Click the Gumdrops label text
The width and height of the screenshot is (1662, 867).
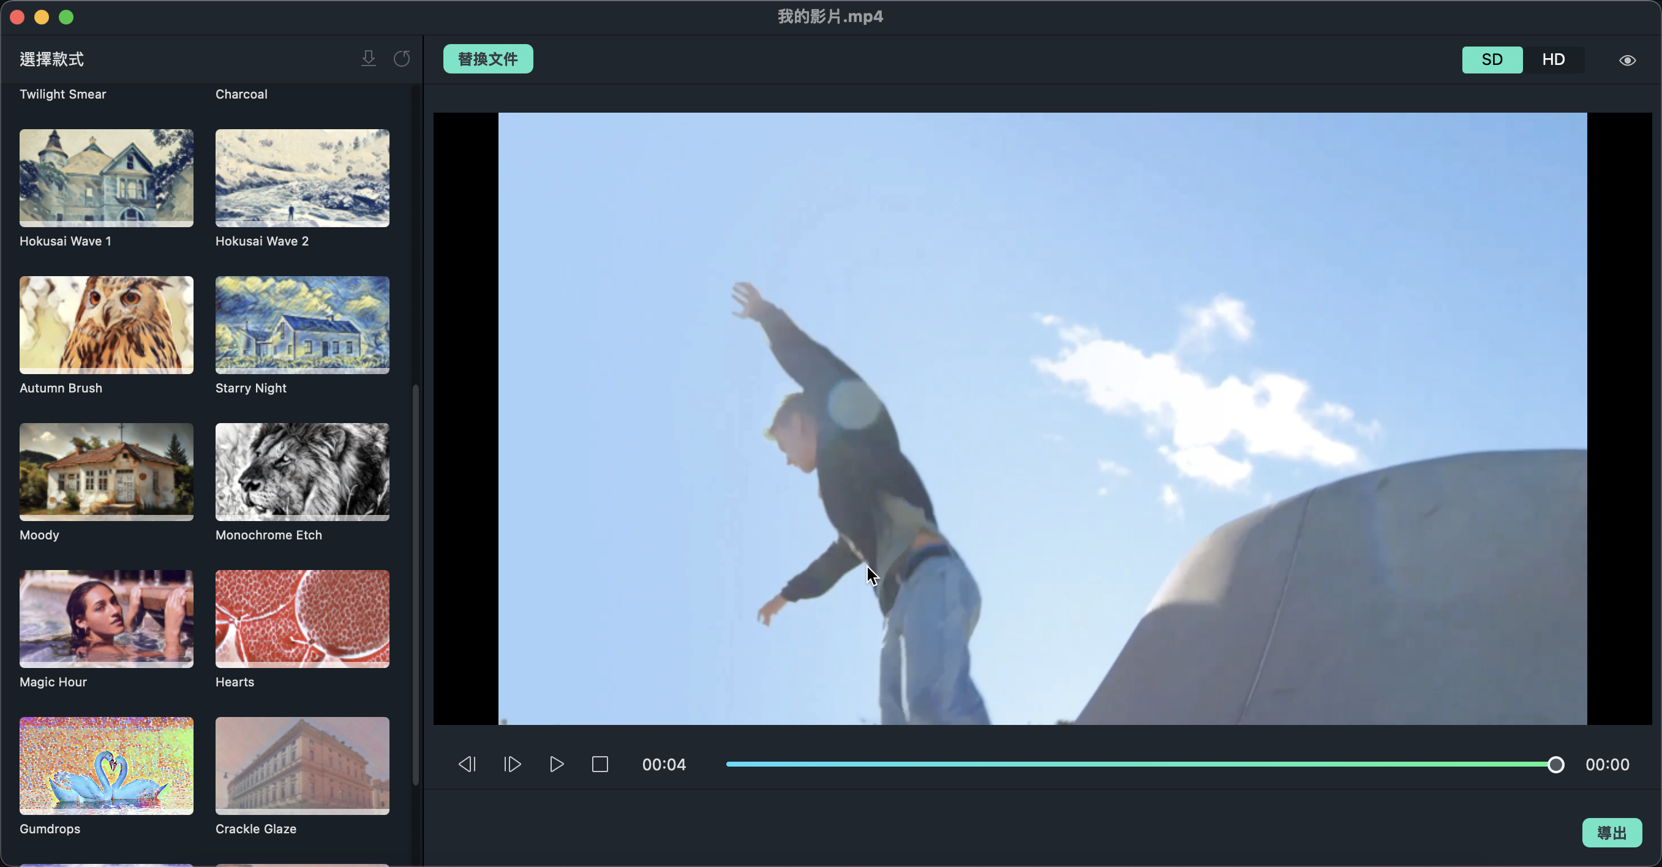point(50,829)
